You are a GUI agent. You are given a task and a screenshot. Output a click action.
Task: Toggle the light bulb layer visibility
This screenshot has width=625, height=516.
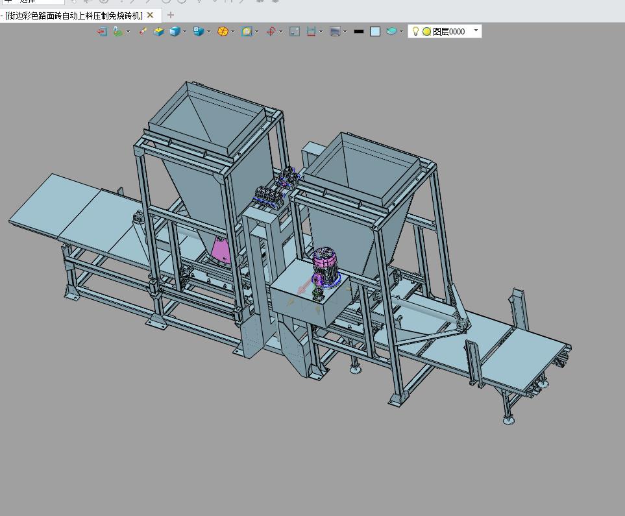click(x=415, y=31)
